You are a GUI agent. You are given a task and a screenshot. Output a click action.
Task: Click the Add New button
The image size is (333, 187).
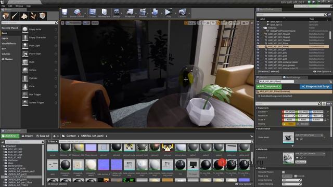coord(10,136)
